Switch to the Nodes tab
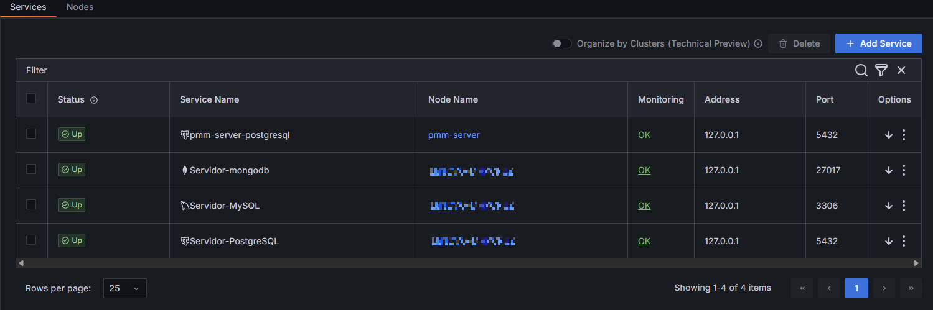Image resolution: width=933 pixels, height=310 pixels. point(80,7)
